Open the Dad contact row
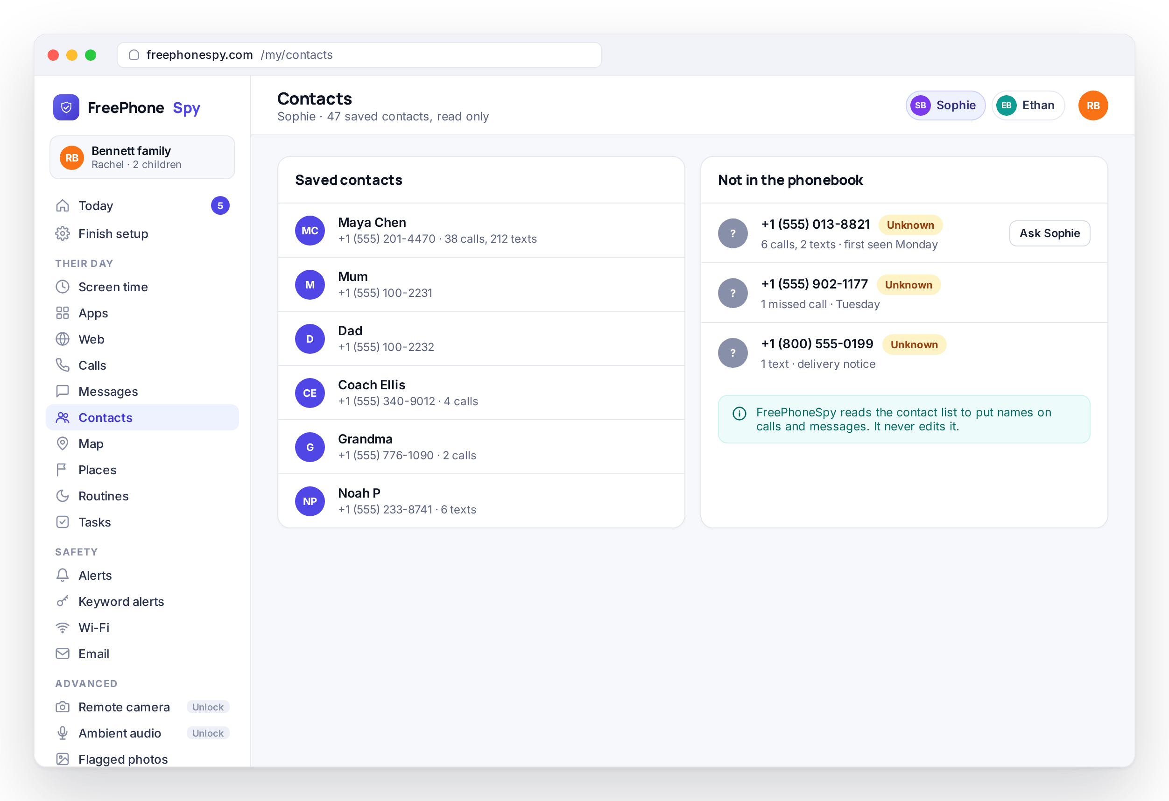Screen dimensions: 1169x801 (481, 339)
